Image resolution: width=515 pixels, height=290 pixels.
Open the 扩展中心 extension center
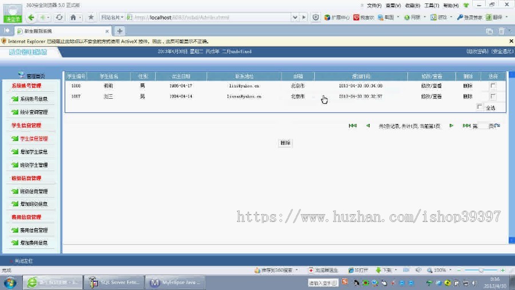pos(337,17)
